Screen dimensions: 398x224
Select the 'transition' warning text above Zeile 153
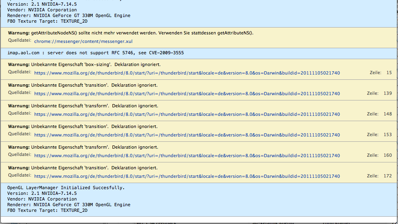(83, 126)
